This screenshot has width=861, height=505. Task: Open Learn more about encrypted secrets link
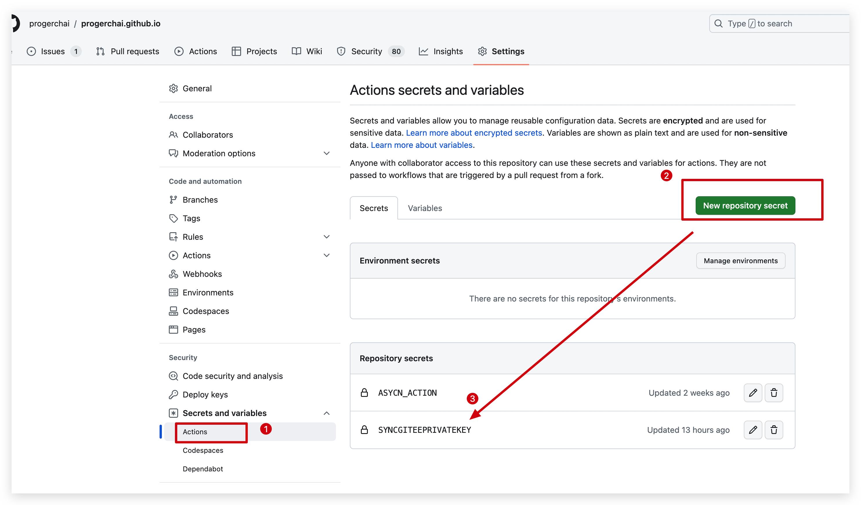tap(474, 133)
